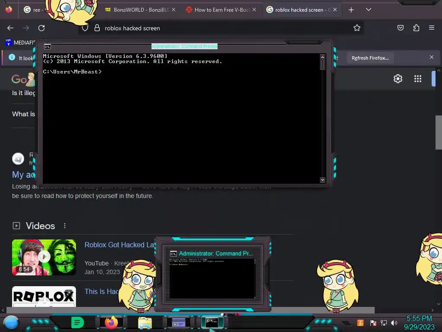Click the page vertical scrollbar thumb
This screenshot has height=332, width=442.
point(439,132)
